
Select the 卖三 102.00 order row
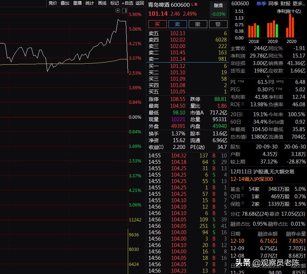[x=187, y=46]
